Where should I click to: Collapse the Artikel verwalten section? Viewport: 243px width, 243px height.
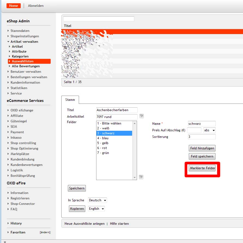[8, 42]
